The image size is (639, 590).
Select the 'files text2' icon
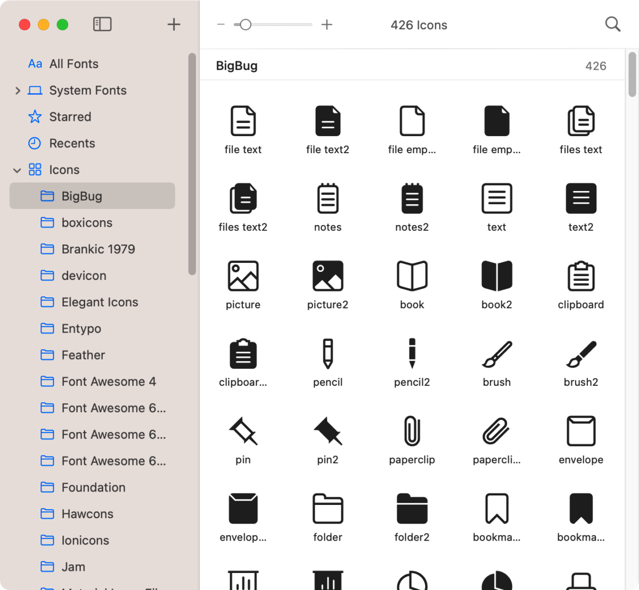click(x=243, y=198)
